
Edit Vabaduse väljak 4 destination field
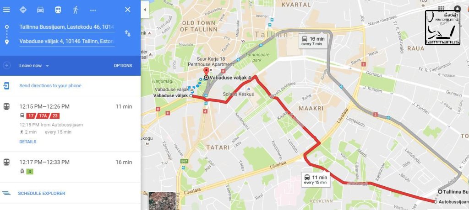(x=67, y=41)
